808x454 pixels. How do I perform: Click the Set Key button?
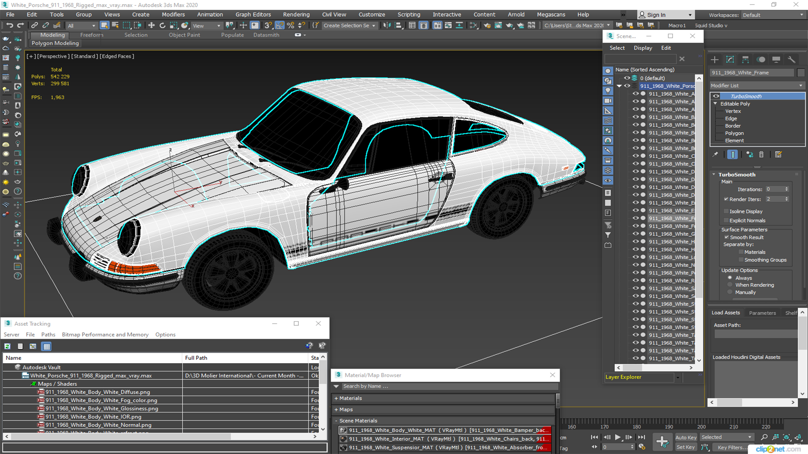686,447
